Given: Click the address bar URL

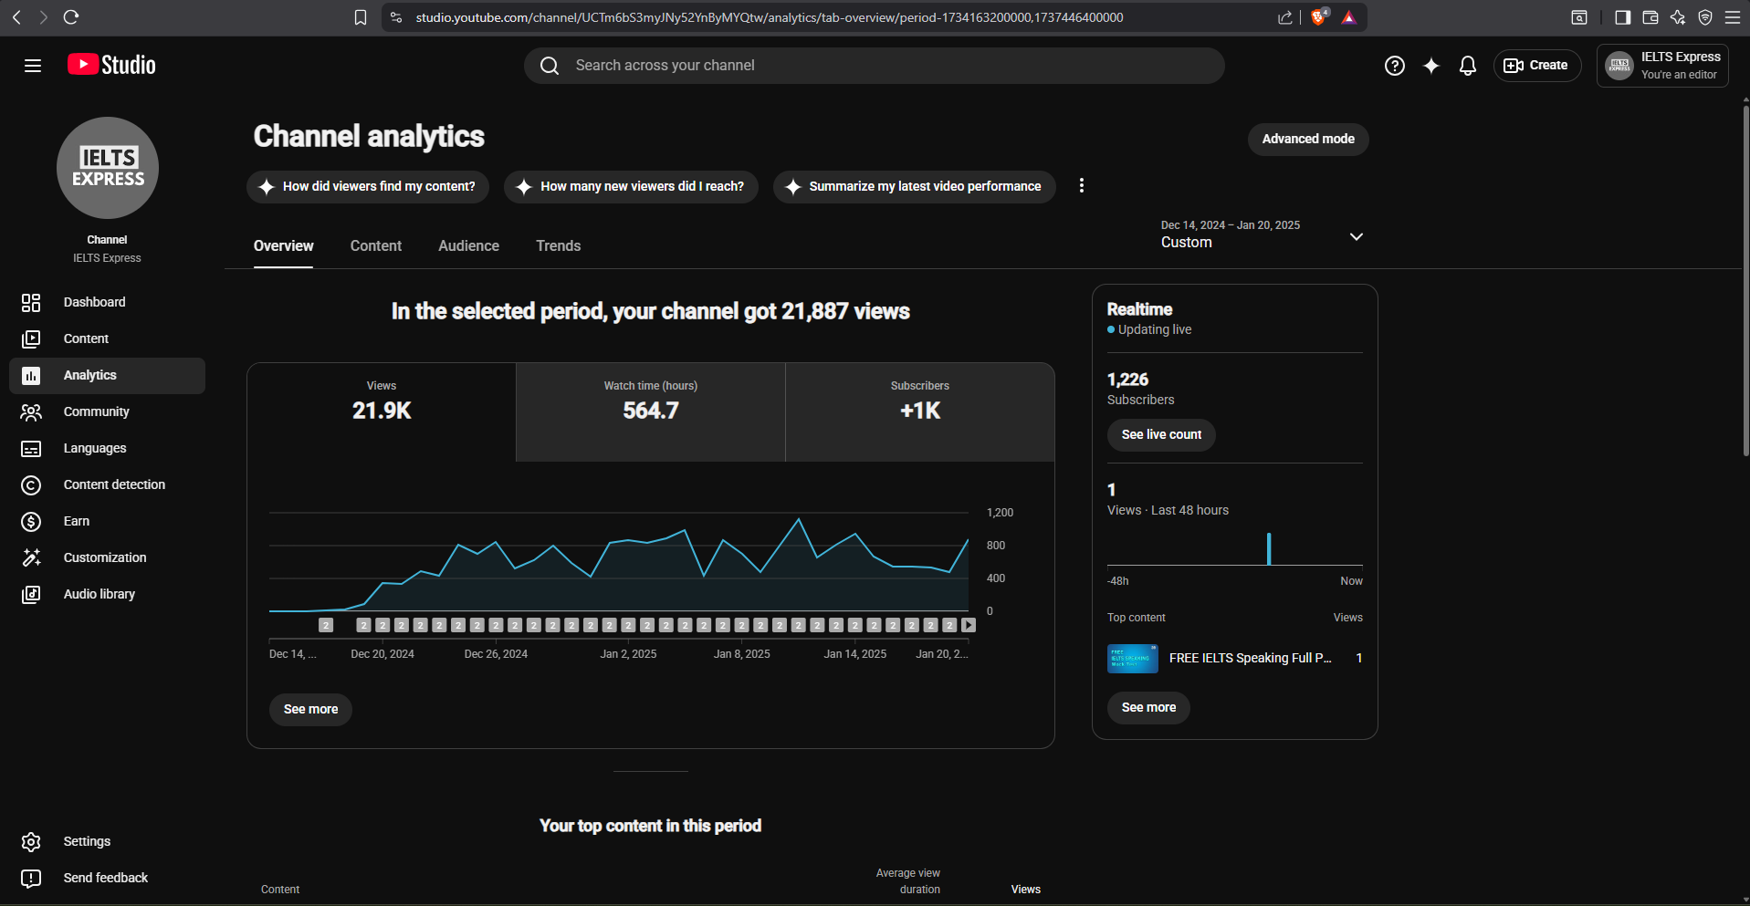Looking at the screenshot, I should point(769,17).
